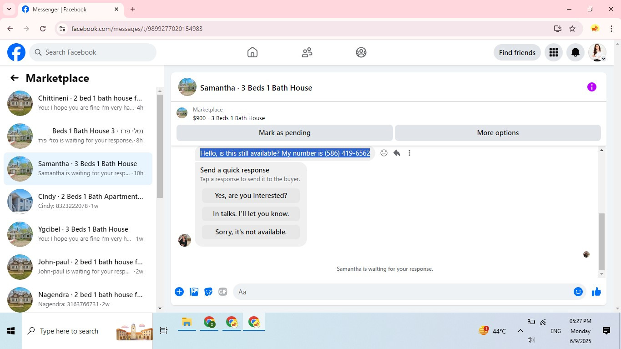React to the message with emoji icon
The height and width of the screenshot is (349, 621).
384,153
